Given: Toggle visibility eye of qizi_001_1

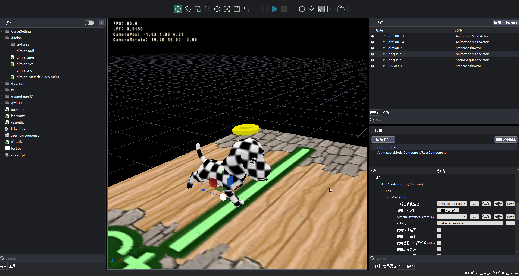Looking at the screenshot, I should coord(373,36).
